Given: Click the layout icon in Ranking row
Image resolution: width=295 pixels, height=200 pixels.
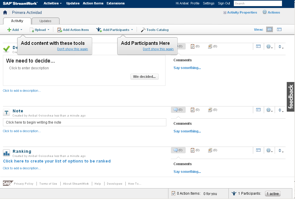Looking at the screenshot, I should [258, 150].
